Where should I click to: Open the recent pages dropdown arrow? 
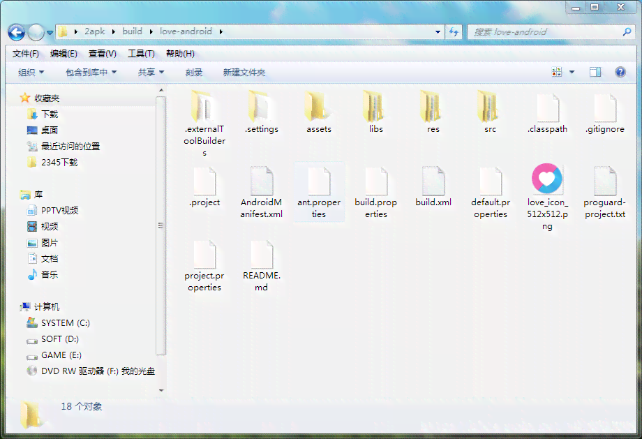pyautogui.click(x=50, y=32)
